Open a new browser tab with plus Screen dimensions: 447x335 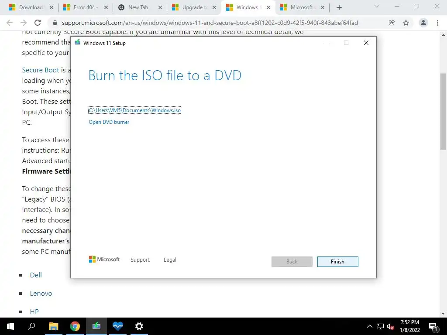pos(339,8)
